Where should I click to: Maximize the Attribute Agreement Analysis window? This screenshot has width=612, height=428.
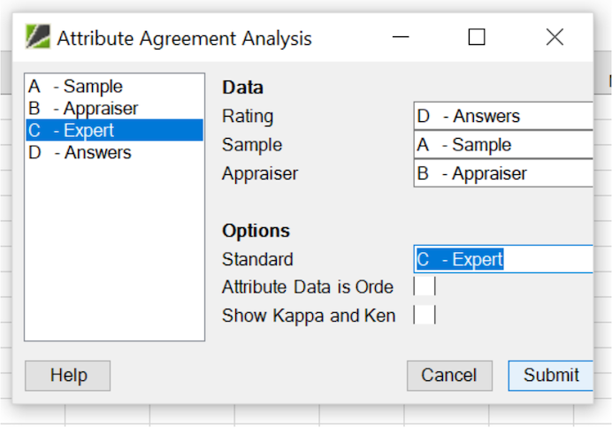pos(477,37)
